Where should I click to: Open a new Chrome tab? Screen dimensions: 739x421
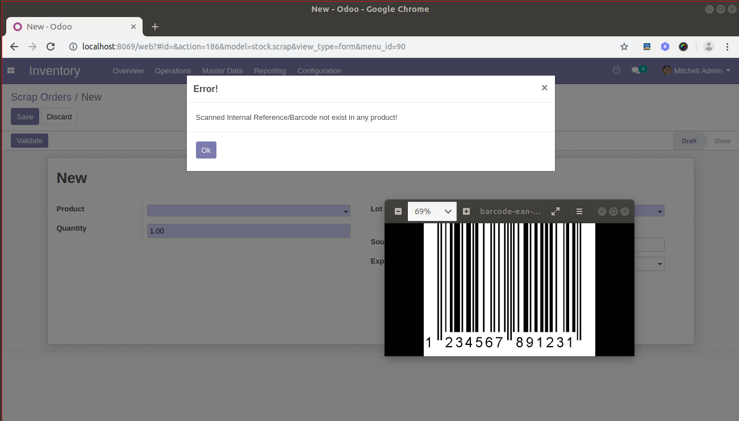pos(155,27)
